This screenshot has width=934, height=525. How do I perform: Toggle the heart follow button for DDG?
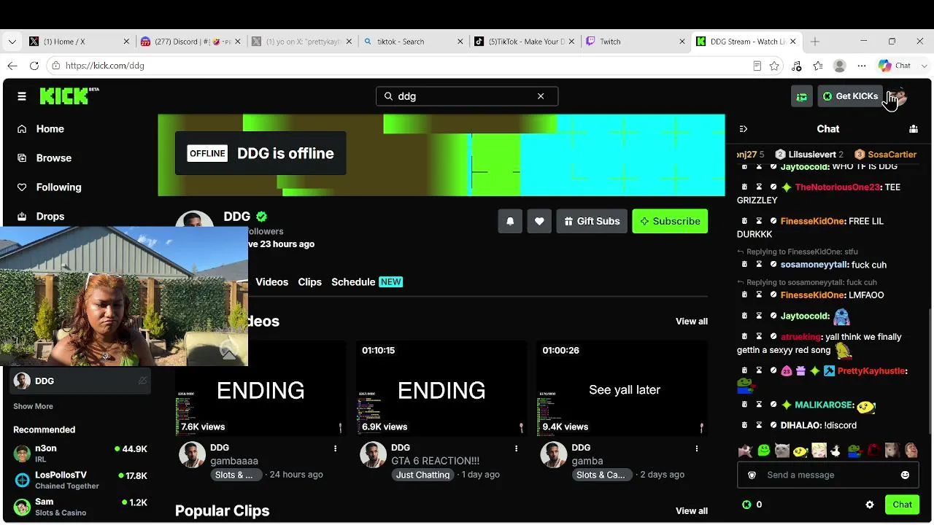click(x=539, y=221)
